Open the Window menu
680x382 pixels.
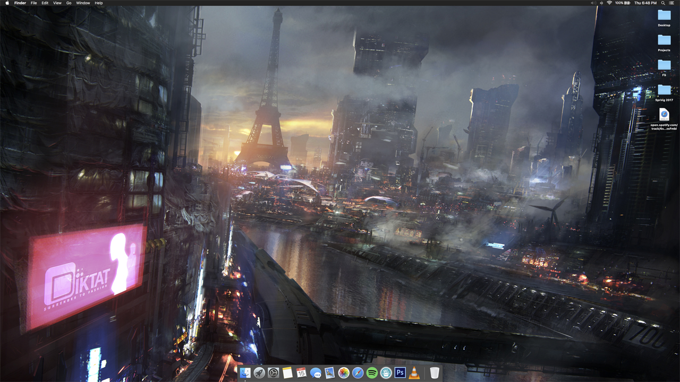coord(83,3)
